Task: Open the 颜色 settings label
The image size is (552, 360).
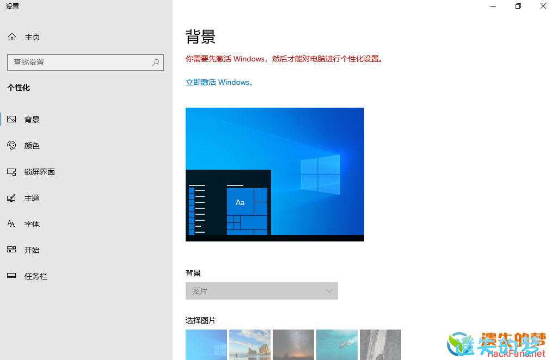Action: (32, 146)
